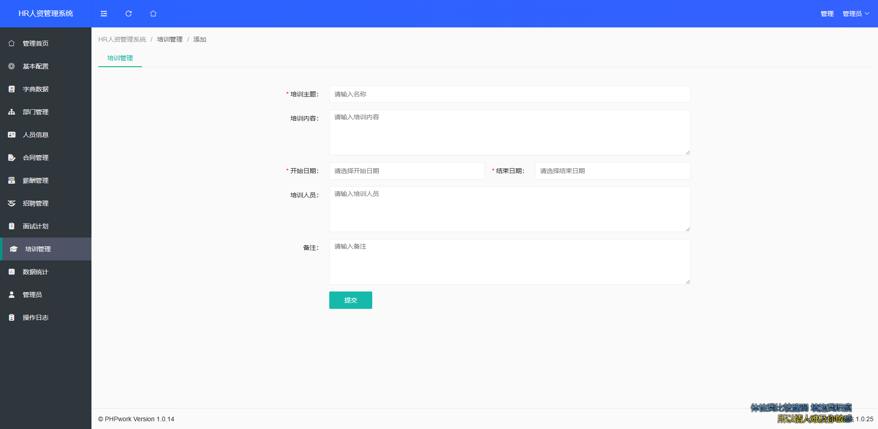Click the 培训管理 breadcrumb link
This screenshot has height=429, width=878.
pyautogui.click(x=170, y=39)
